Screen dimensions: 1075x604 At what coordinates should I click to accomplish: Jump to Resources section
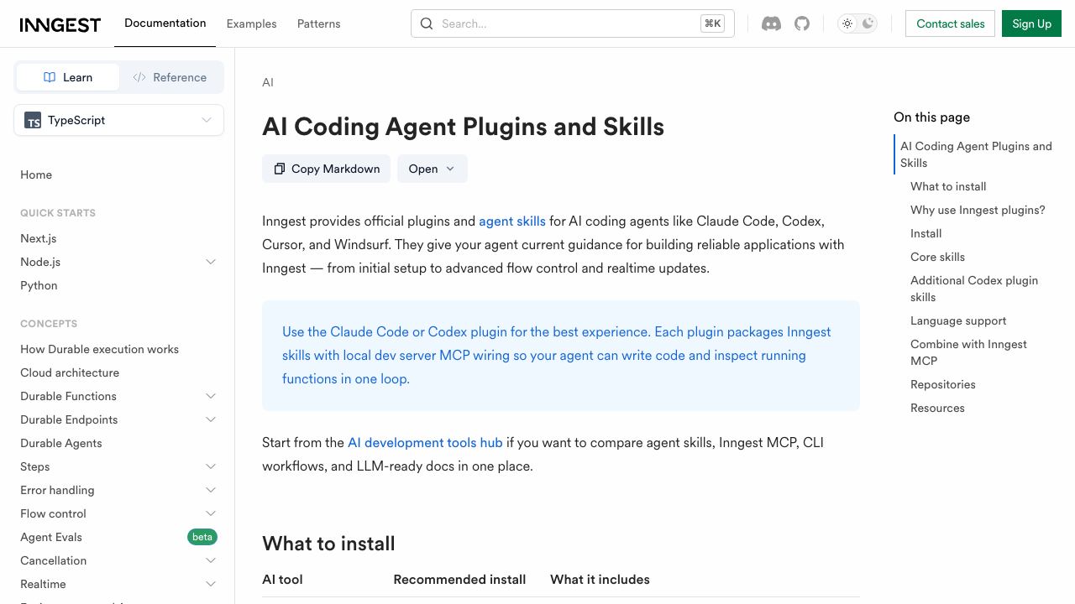click(937, 408)
